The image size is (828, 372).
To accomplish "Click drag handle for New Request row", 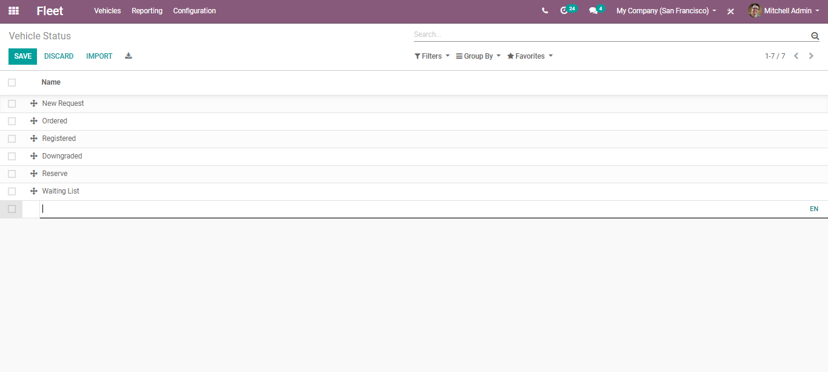I will click(34, 103).
